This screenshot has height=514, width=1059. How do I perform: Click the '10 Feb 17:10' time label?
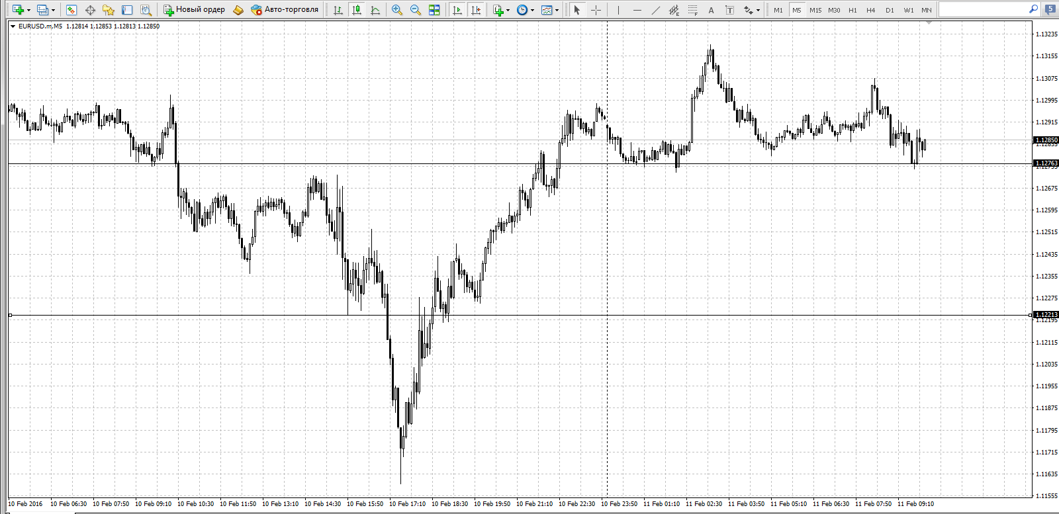[x=408, y=504]
